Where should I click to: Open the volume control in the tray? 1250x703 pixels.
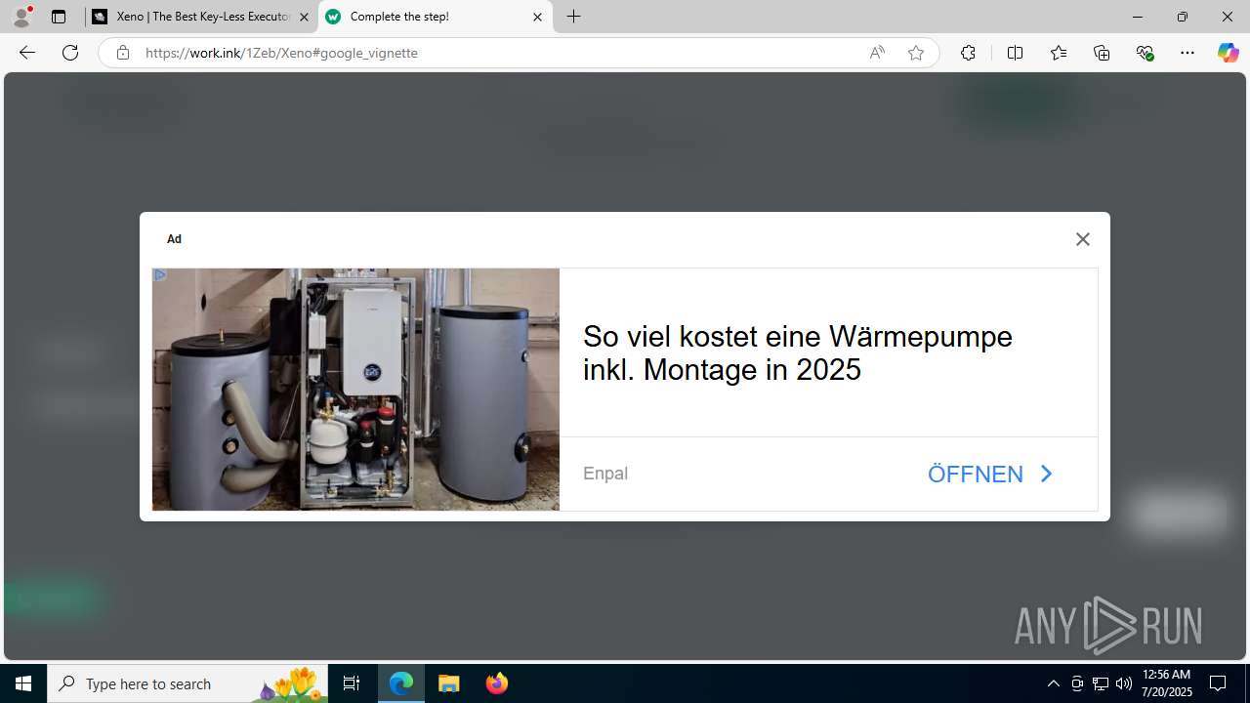click(x=1124, y=683)
